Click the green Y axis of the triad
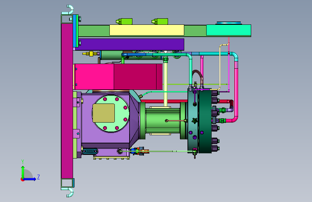The image size is (312, 202). coord(23,172)
